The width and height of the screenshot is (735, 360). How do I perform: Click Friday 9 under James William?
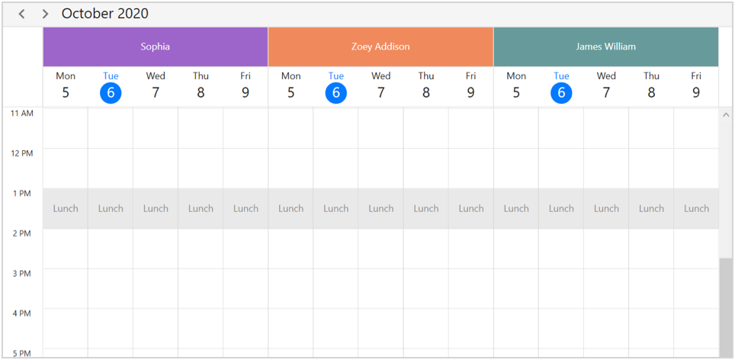click(696, 87)
